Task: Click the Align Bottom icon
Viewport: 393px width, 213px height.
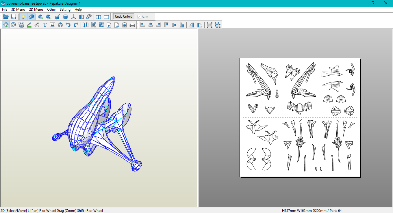Action: pyautogui.click(x=182, y=25)
